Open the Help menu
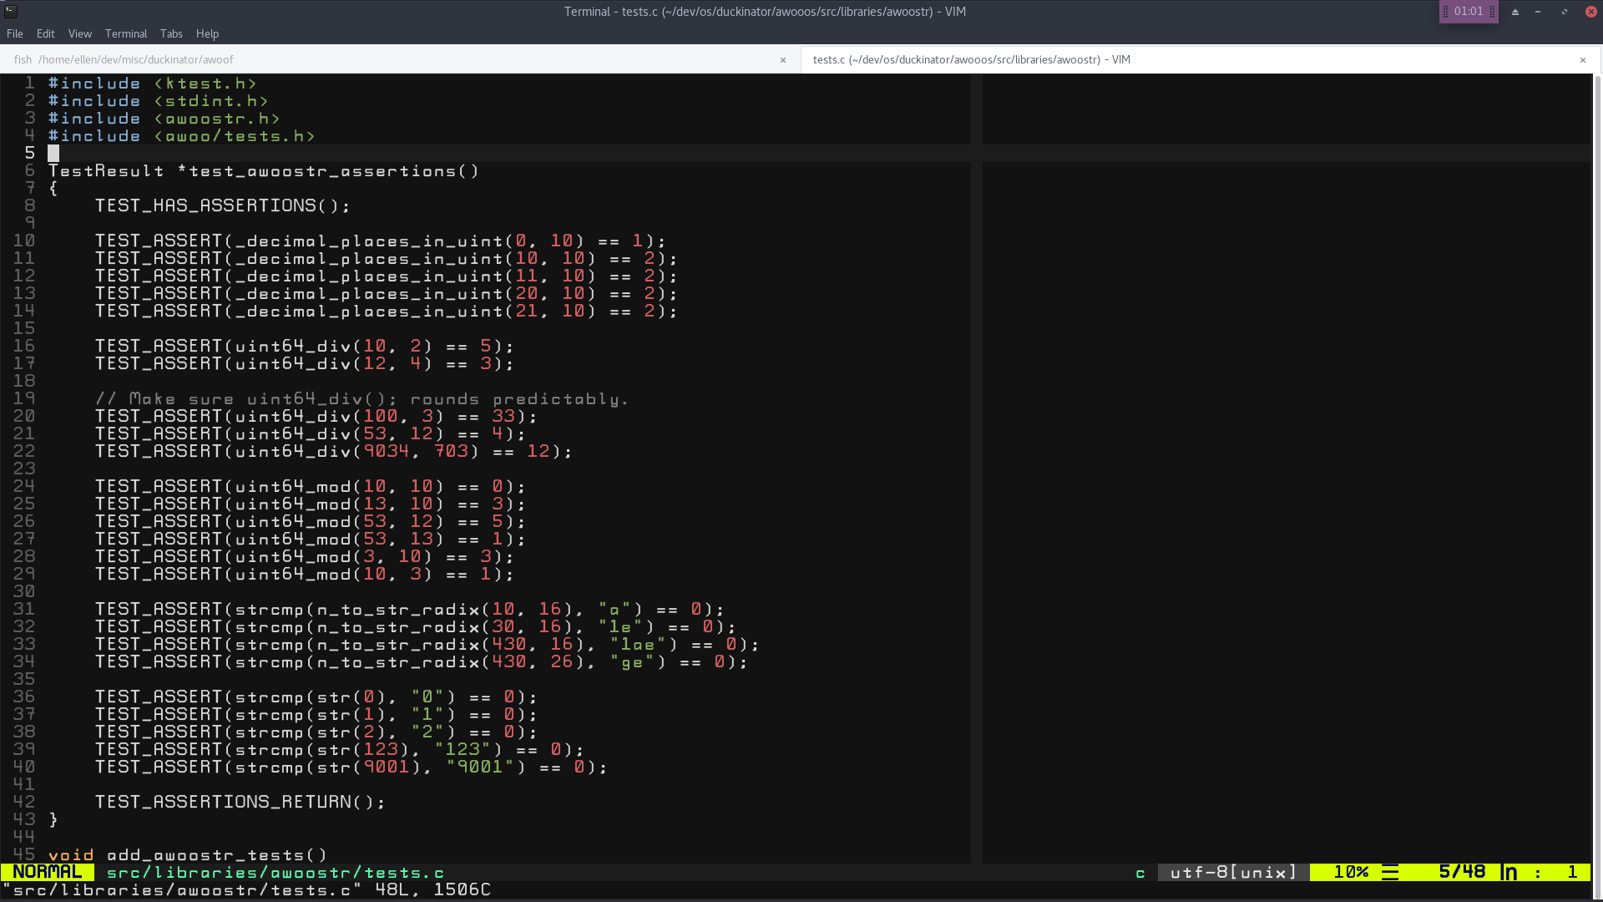Image resolution: width=1603 pixels, height=902 pixels. pos(207,34)
